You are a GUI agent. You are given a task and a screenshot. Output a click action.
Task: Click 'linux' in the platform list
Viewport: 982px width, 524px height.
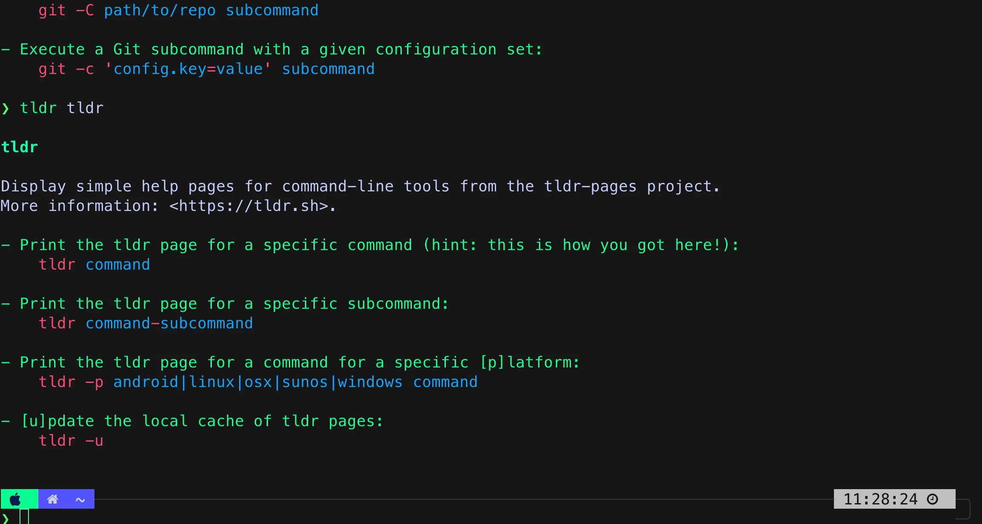211,382
